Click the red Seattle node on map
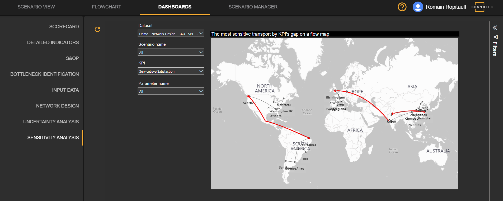The image size is (503, 201). point(248,96)
